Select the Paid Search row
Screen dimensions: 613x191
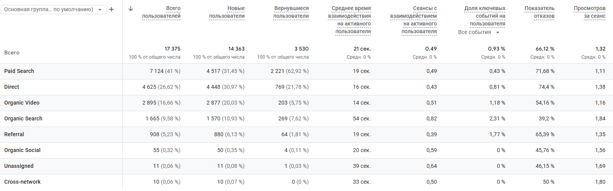(19, 71)
